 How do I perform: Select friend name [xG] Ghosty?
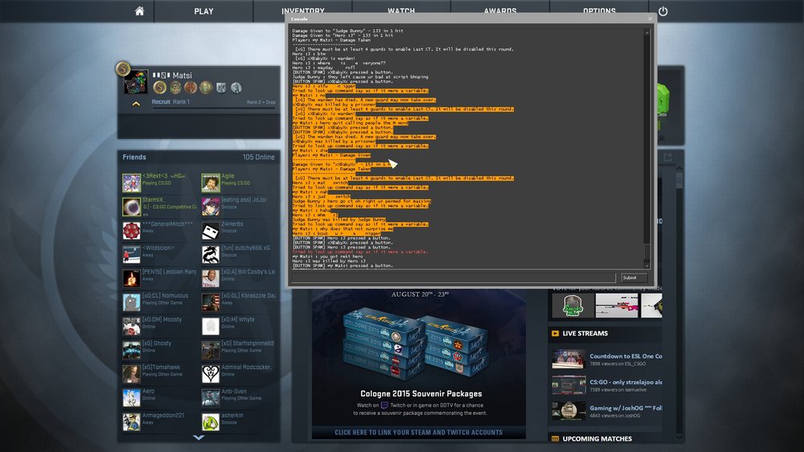[x=157, y=343]
